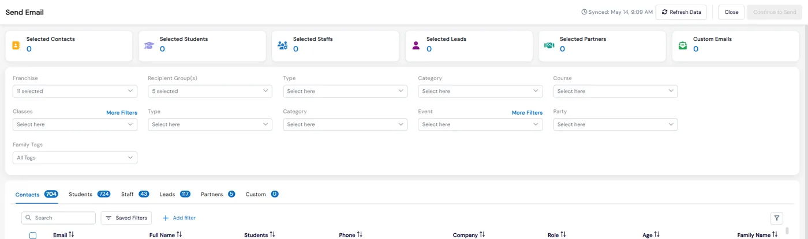Click the Selected Partners handshake icon
Screen dimensions: 808x239
click(549, 45)
